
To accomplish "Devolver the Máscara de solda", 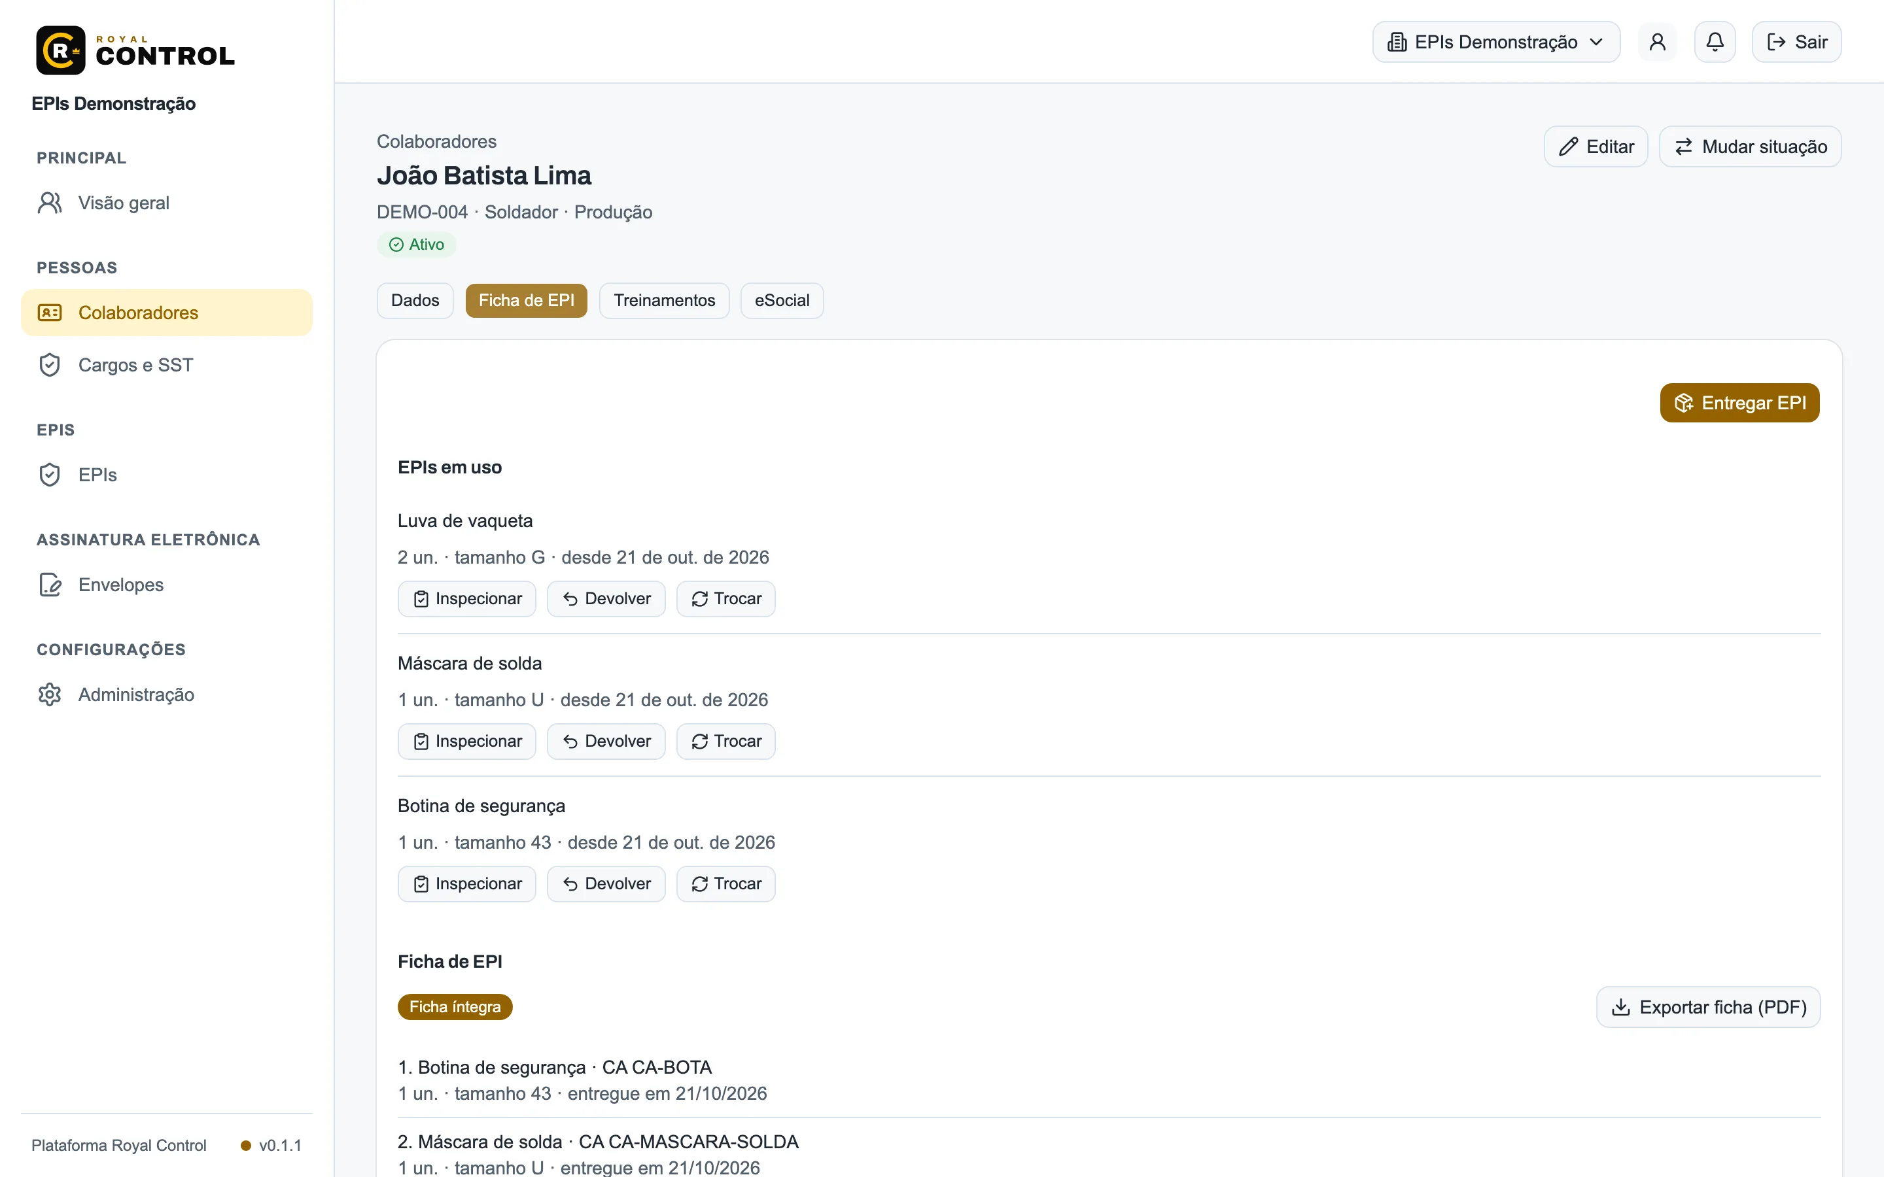I will (x=606, y=741).
